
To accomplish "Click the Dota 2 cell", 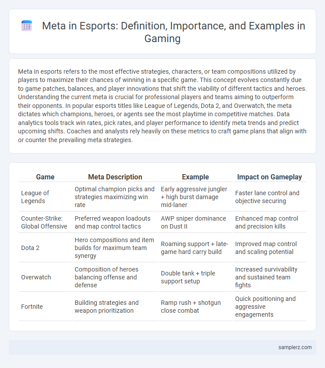I will (45, 248).
